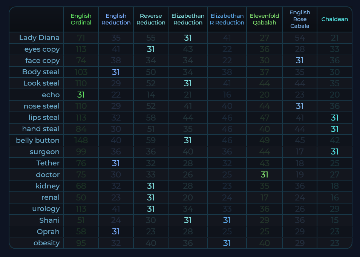Click highlighted 31 in the Tether row

click(x=116, y=163)
